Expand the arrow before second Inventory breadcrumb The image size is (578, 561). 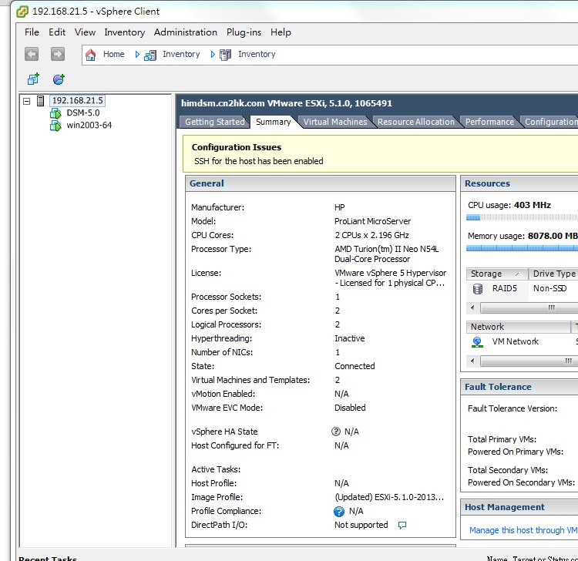(x=213, y=55)
